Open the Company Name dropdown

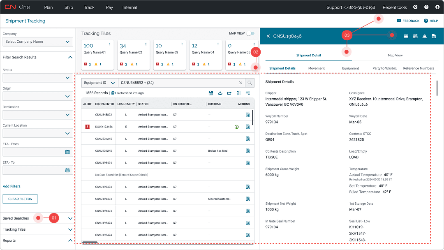point(38,42)
